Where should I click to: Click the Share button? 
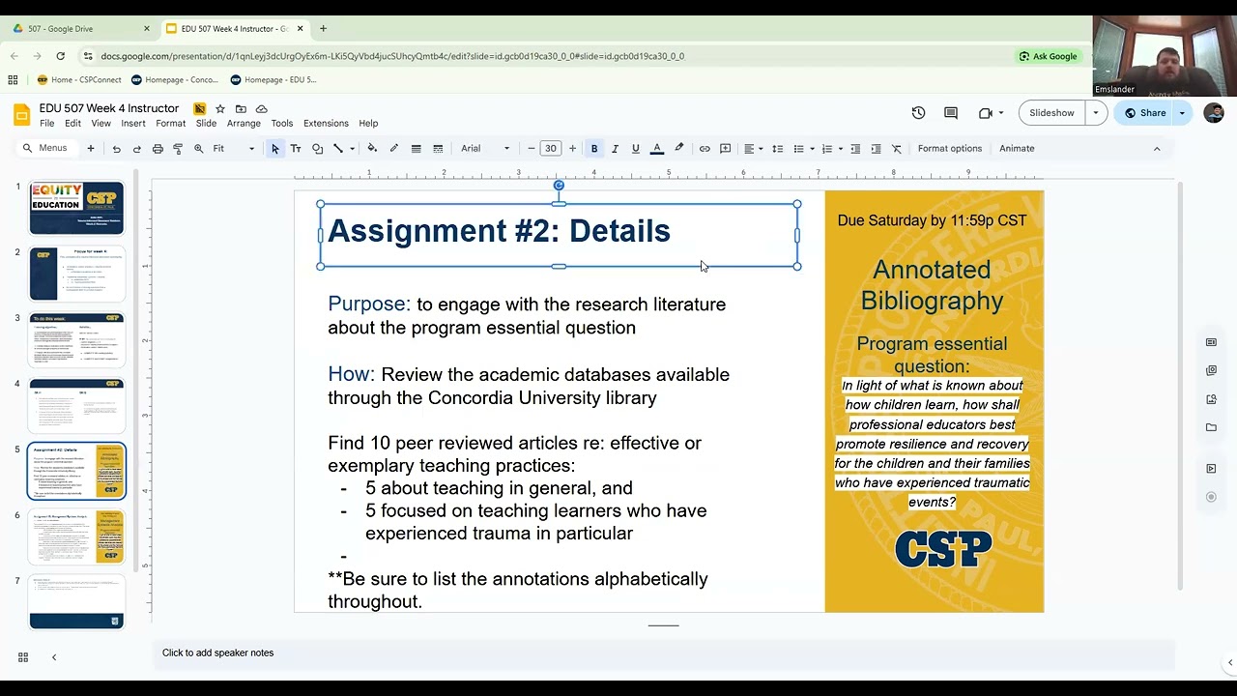point(1144,113)
